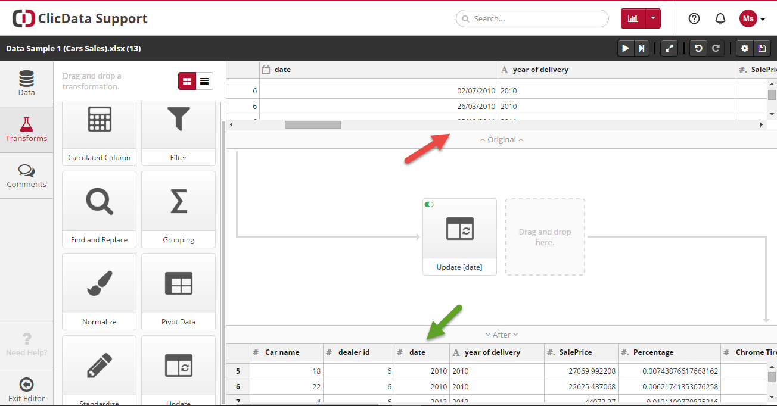Save with the floppy disk icon
The height and width of the screenshot is (406, 777).
click(762, 48)
